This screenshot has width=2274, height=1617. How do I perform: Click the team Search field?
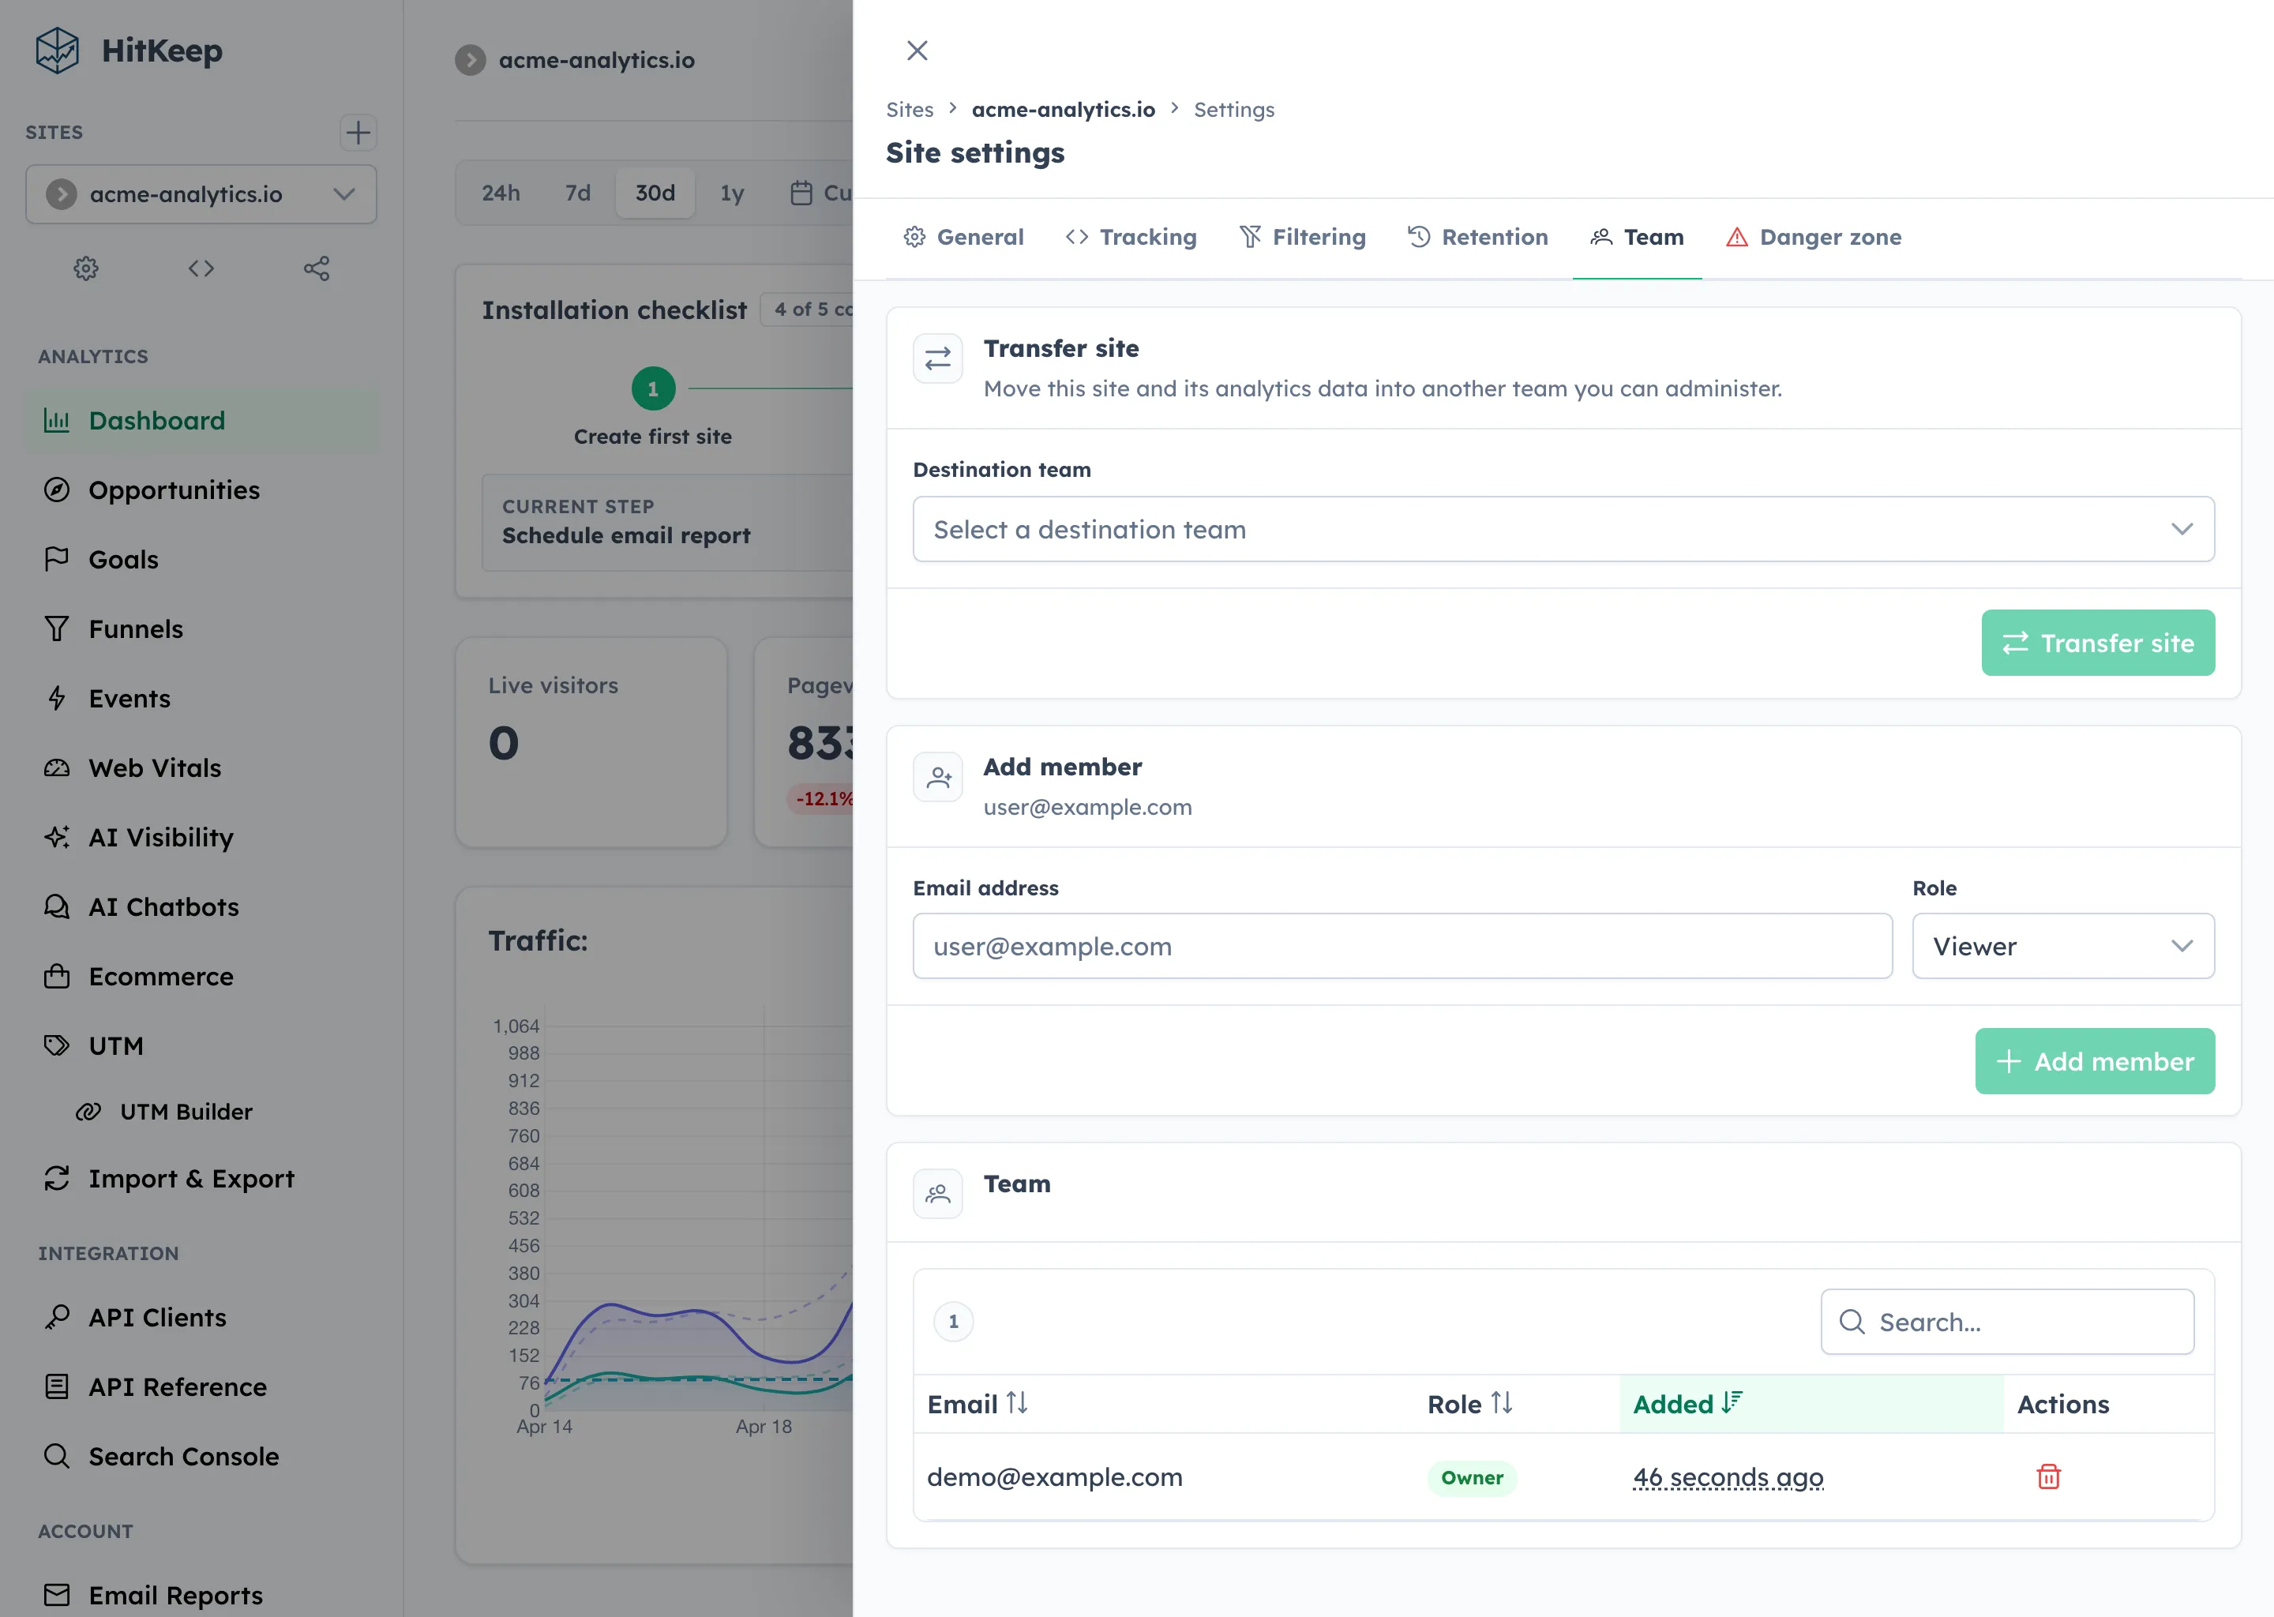pyautogui.click(x=2007, y=1321)
